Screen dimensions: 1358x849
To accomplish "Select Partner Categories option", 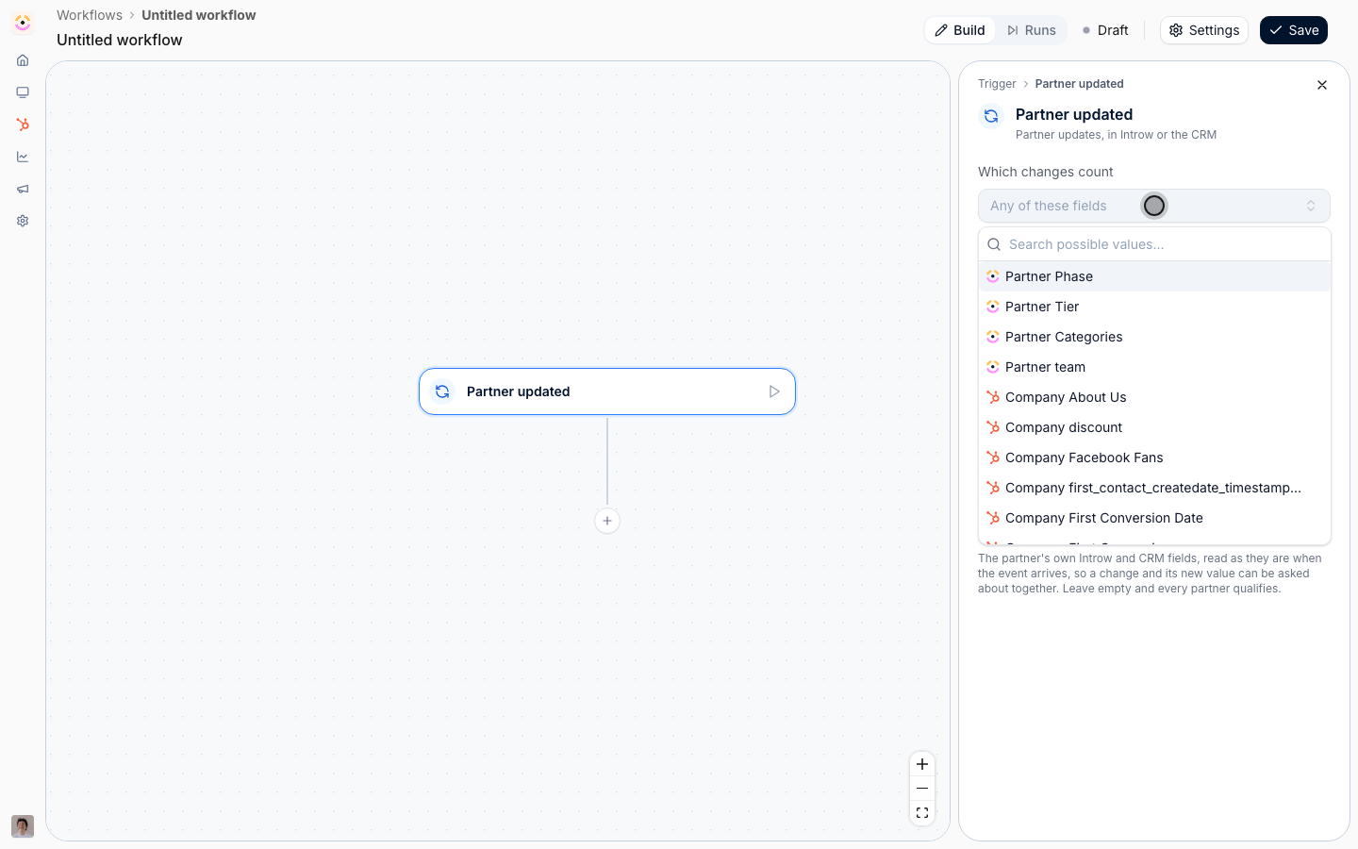I will click(1154, 337).
